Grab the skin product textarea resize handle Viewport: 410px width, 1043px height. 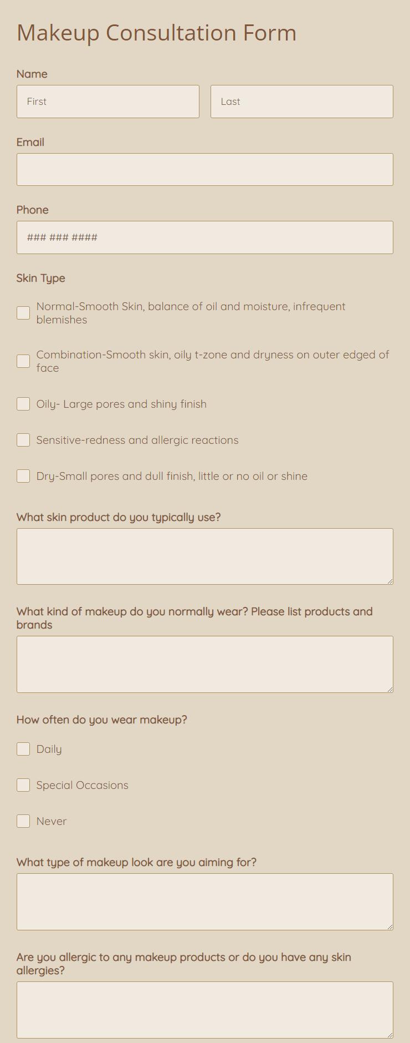click(x=390, y=581)
